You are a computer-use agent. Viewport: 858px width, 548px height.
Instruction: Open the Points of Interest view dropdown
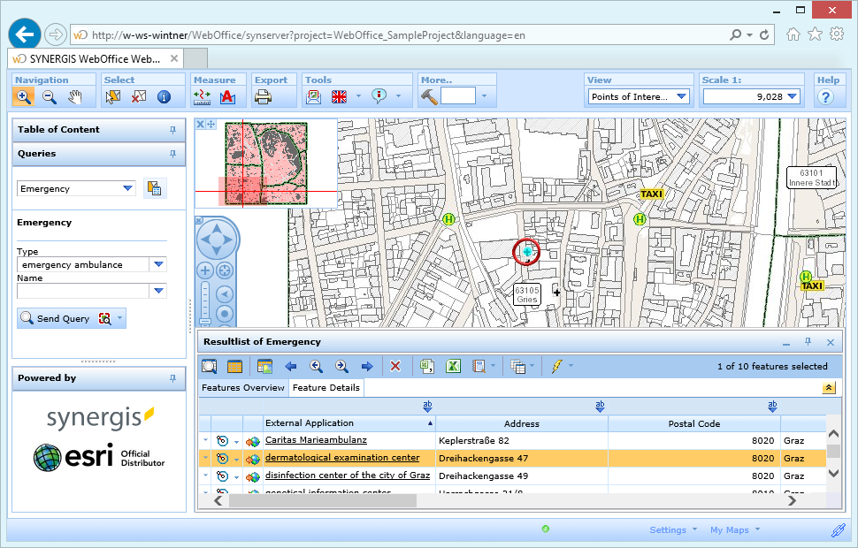coord(679,95)
